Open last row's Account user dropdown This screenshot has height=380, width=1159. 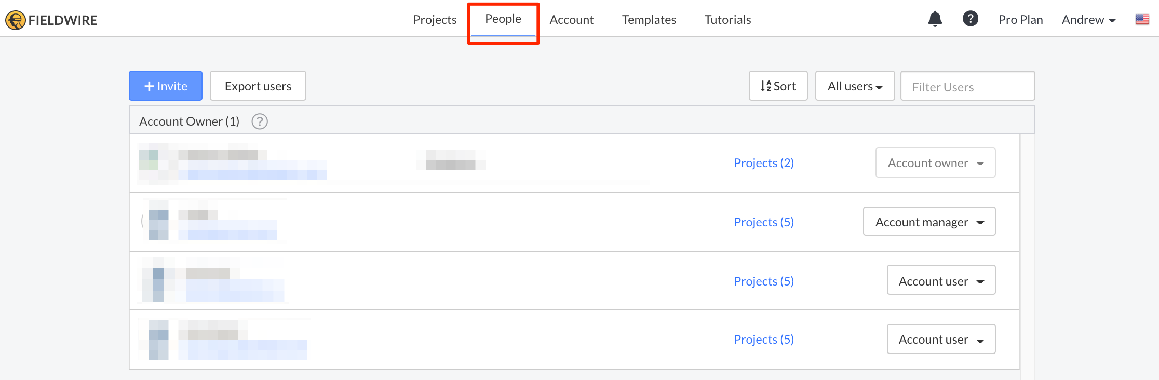point(941,339)
